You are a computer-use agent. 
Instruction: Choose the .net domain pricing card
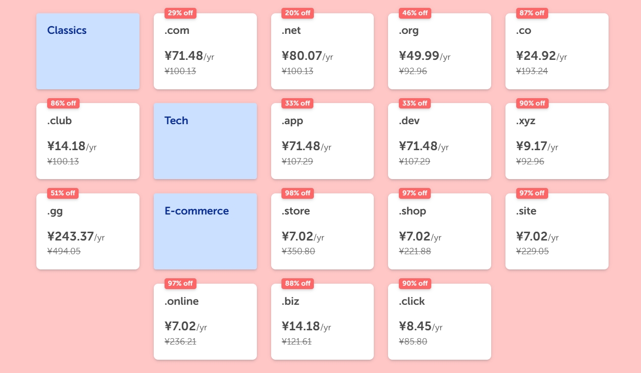(x=322, y=52)
